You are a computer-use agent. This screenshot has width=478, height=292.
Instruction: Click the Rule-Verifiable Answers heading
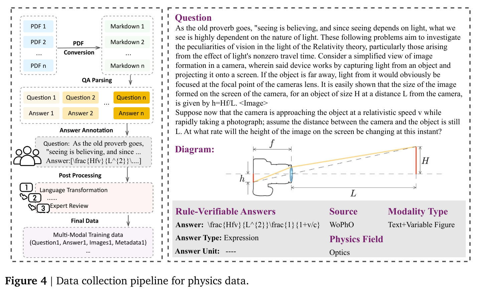click(225, 211)
